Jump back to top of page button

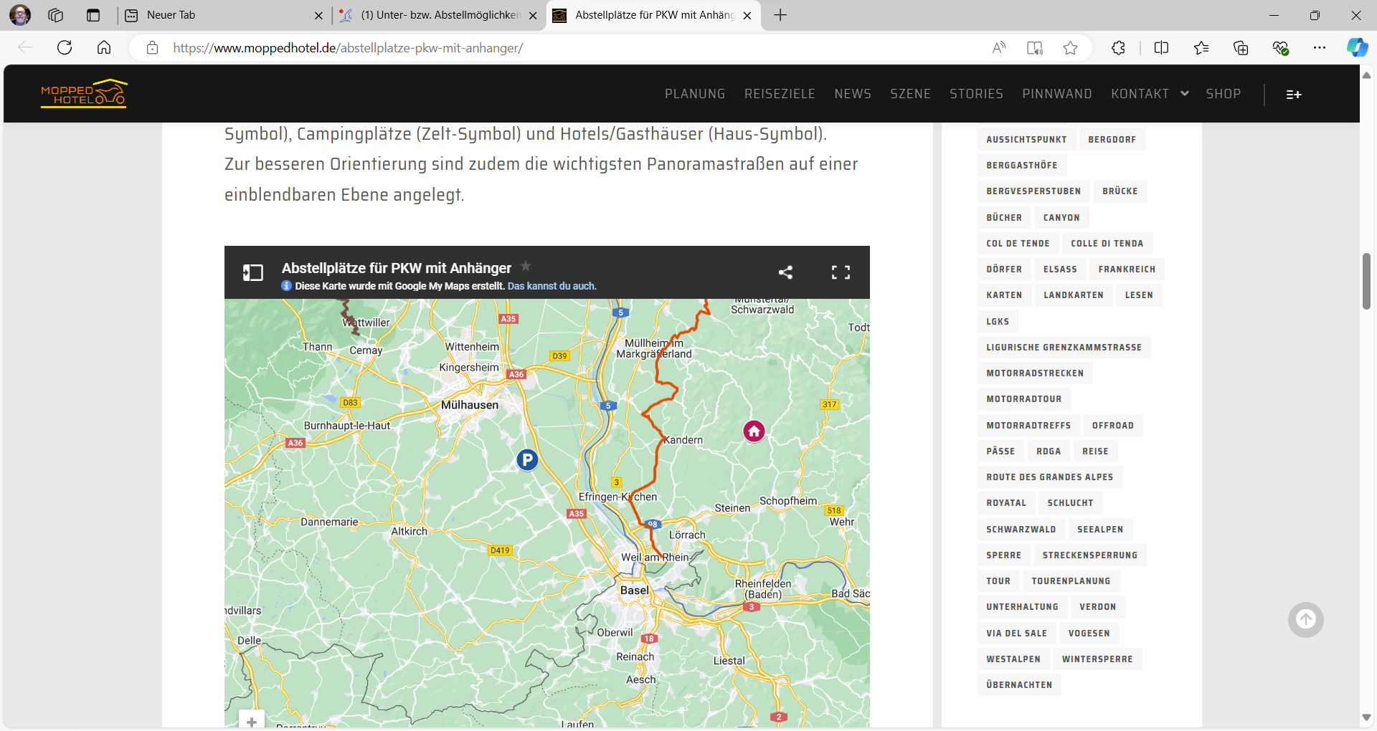coord(1305,619)
